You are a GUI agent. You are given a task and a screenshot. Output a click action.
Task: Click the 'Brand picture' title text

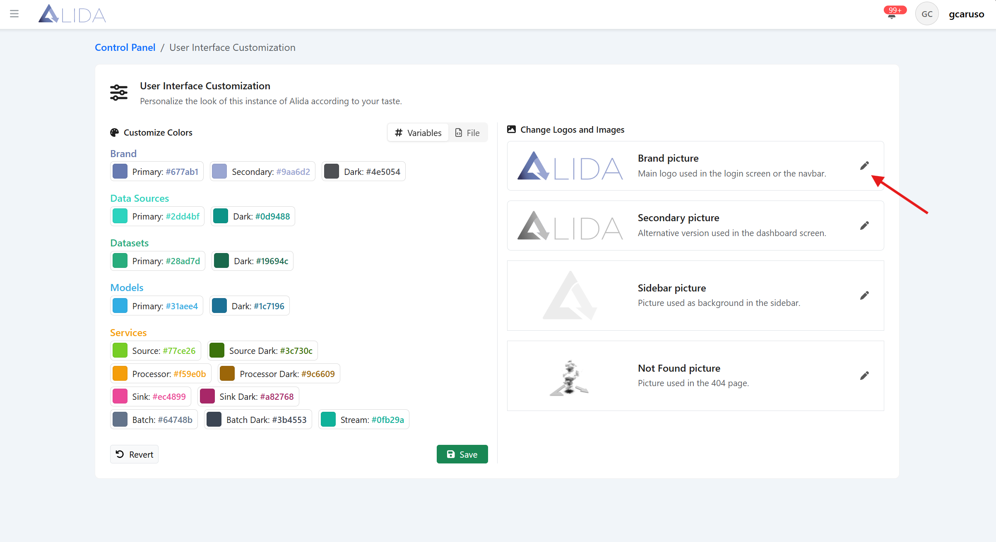(668, 158)
